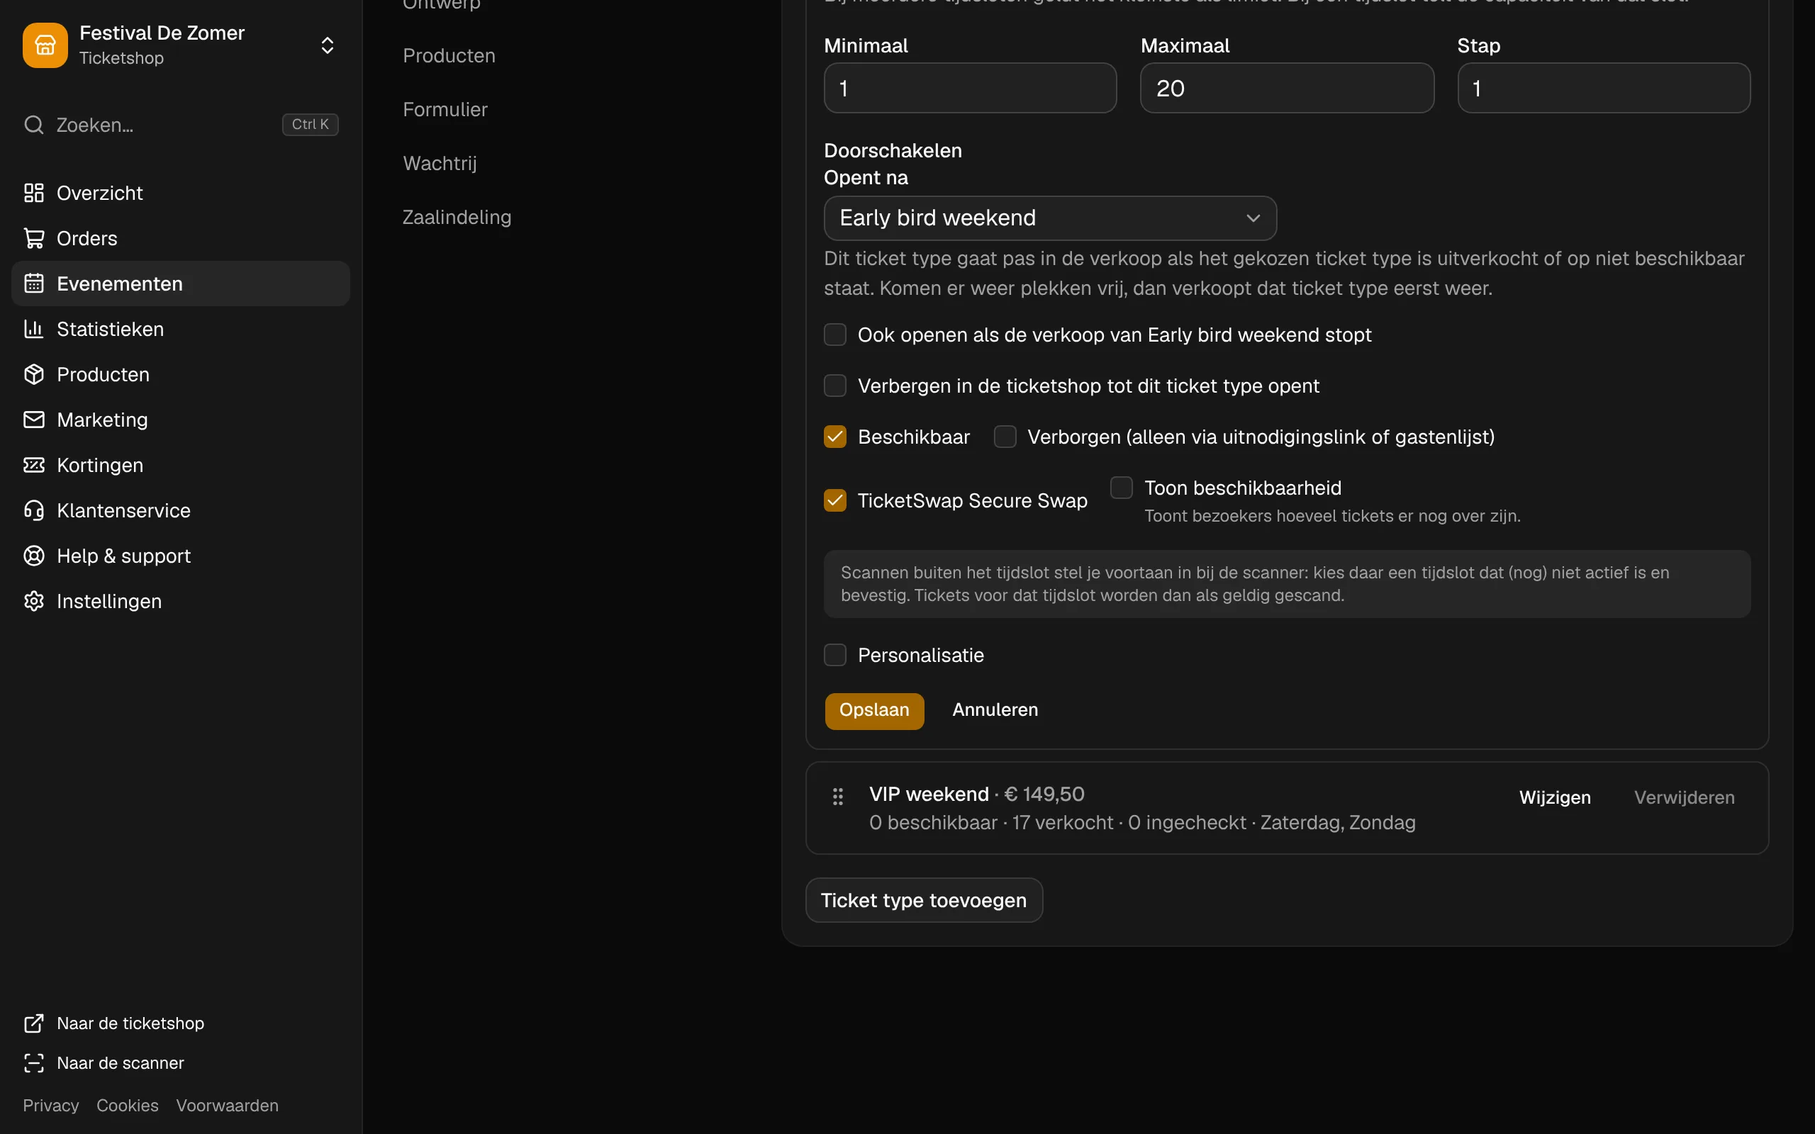Click the Help & support lifebuoy icon
The height and width of the screenshot is (1134, 1815).
(x=34, y=556)
